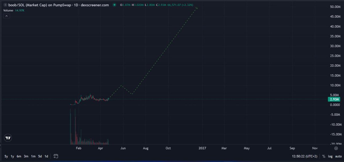Toggle log scale mode
The image size is (344, 162).
[x=330, y=156]
